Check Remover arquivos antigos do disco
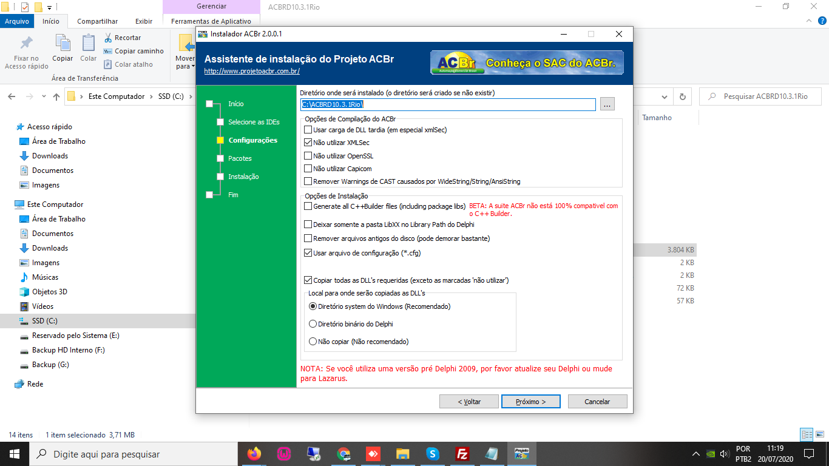The height and width of the screenshot is (466, 829). coord(308,238)
